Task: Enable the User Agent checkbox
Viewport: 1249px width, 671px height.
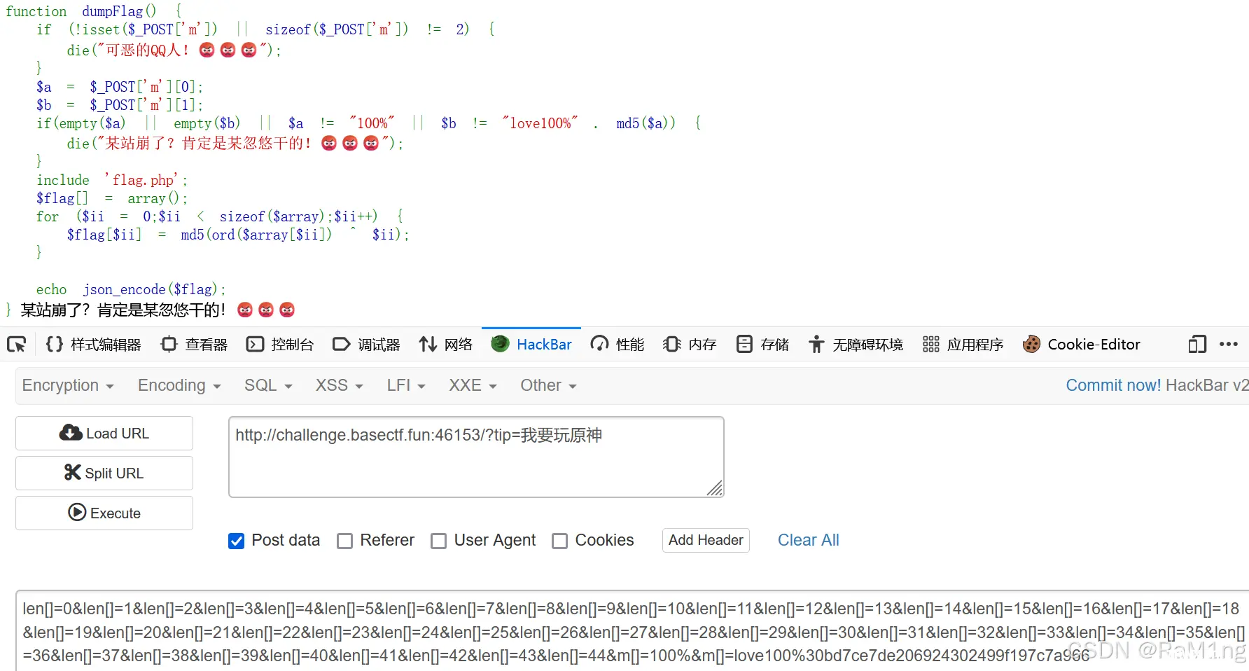Action: pos(438,541)
